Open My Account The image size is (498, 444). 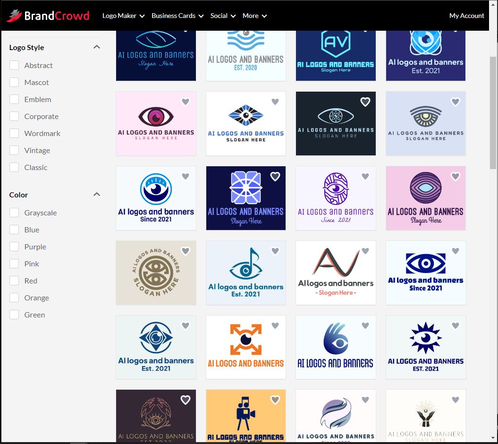coord(466,16)
